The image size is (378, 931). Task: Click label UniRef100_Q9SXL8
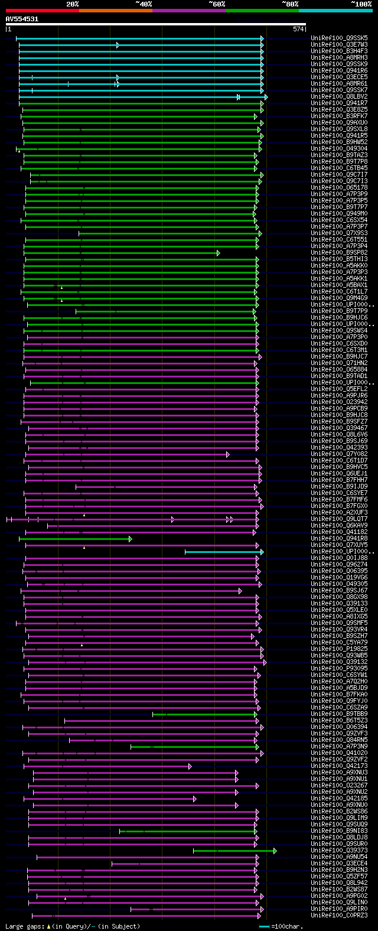[339, 129]
